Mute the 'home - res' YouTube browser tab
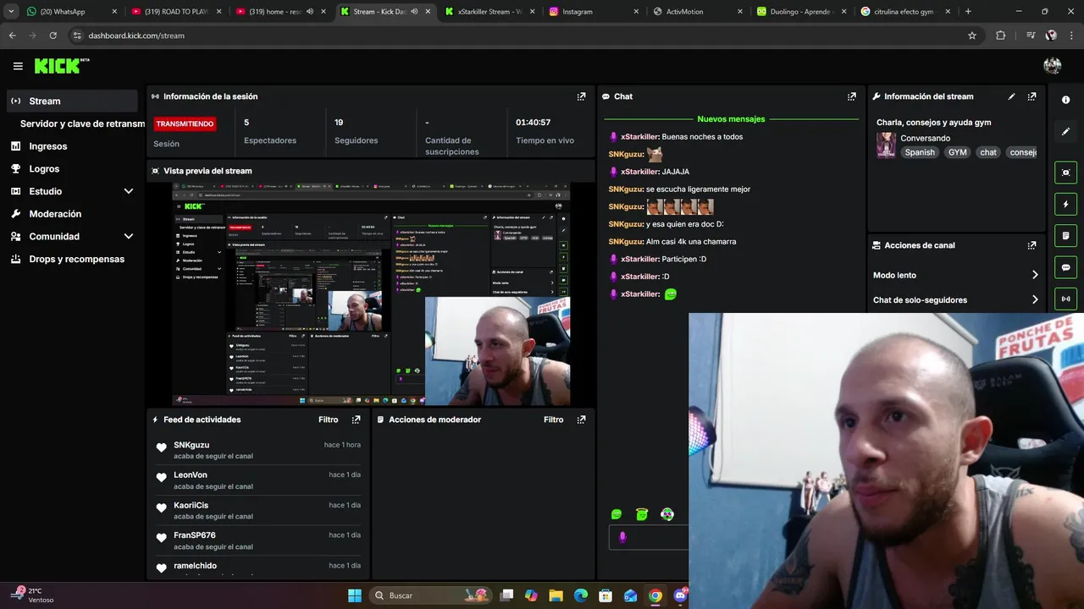Viewport: 1084px width, 609px height. click(310, 12)
